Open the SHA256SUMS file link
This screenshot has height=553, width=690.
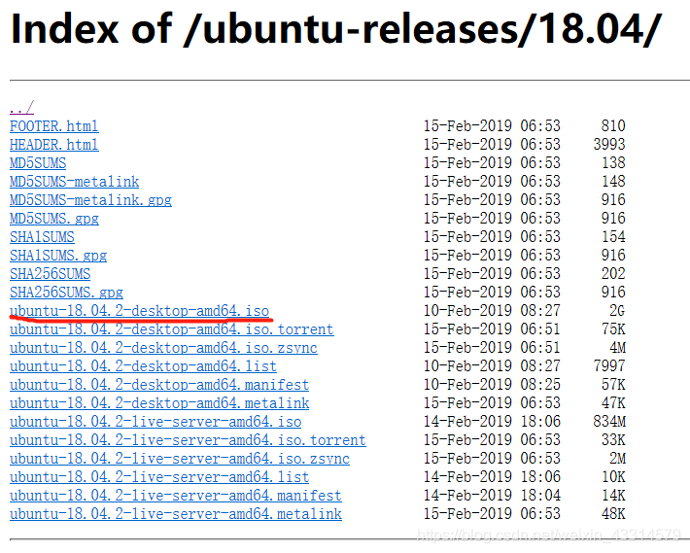click(x=51, y=274)
